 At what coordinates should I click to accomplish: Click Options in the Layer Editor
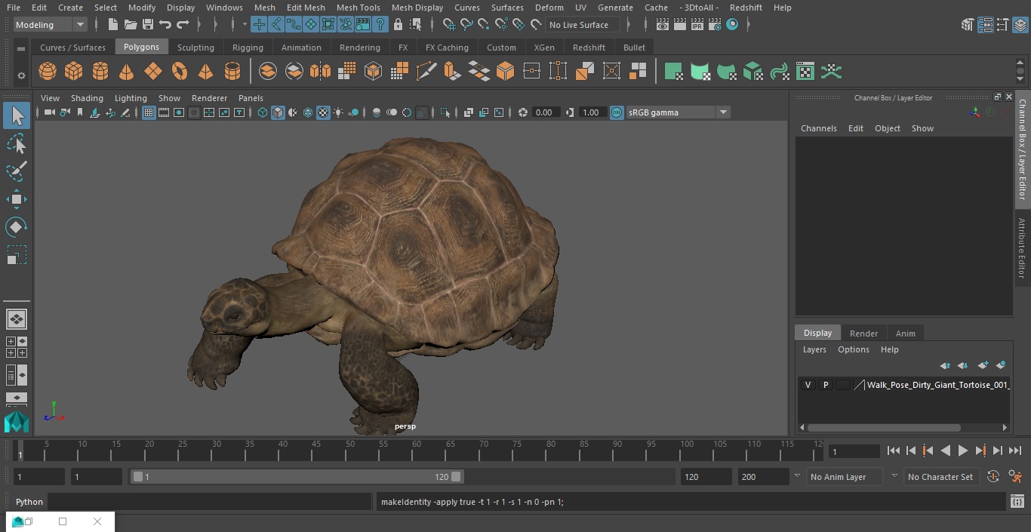(x=854, y=349)
